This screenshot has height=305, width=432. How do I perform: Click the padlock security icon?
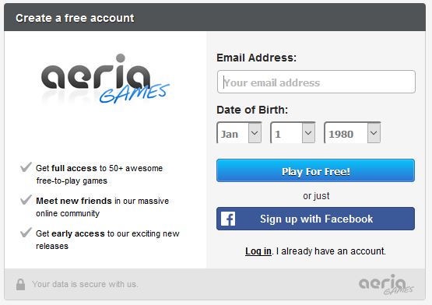[x=20, y=284]
